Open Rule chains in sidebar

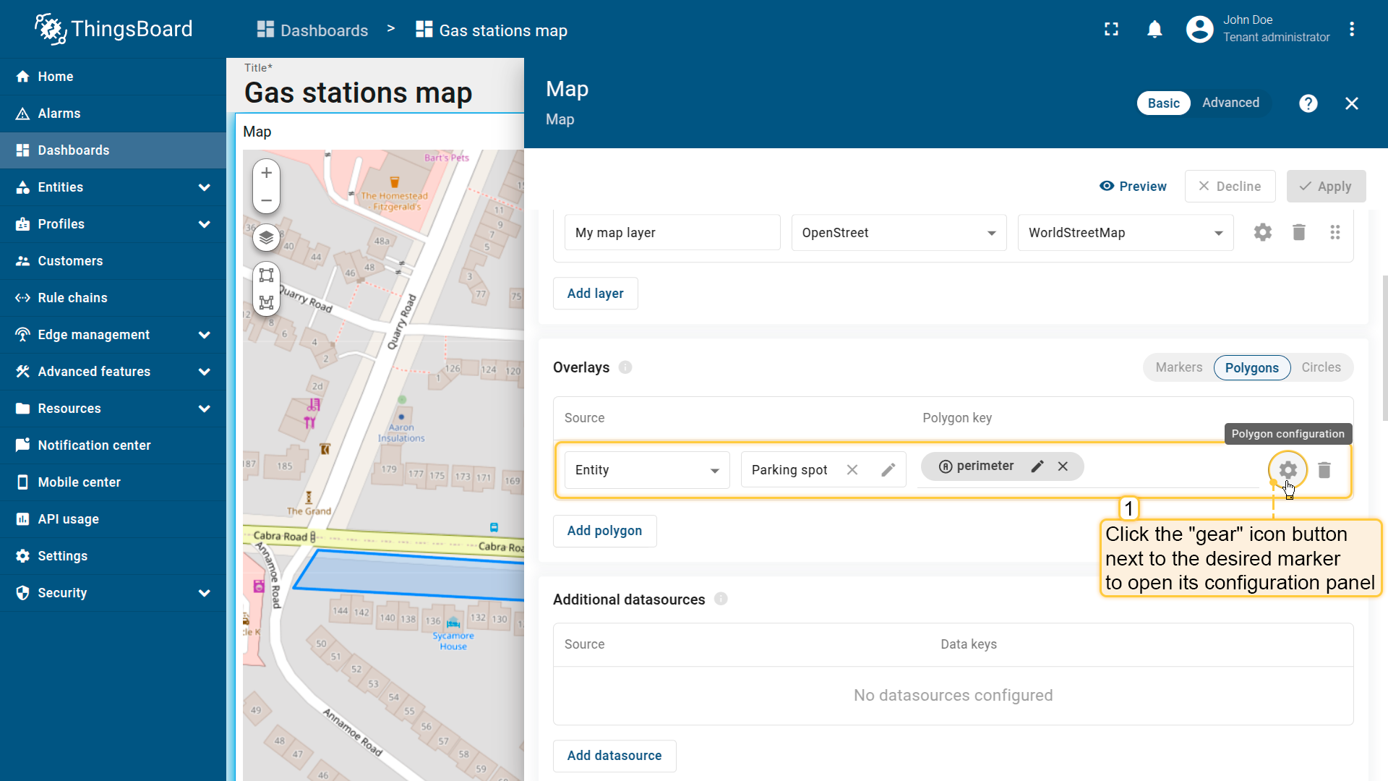(72, 298)
